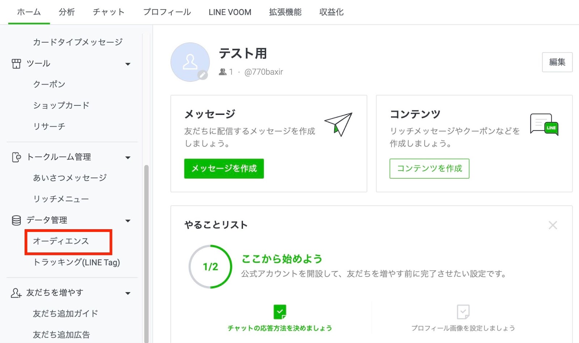The height and width of the screenshot is (343, 579).
Task: Open リッチメニュー in sidebar
Action: coord(61,199)
